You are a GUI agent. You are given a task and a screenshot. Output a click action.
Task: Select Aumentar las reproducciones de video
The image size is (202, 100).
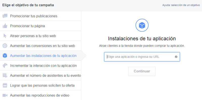point(40,95)
